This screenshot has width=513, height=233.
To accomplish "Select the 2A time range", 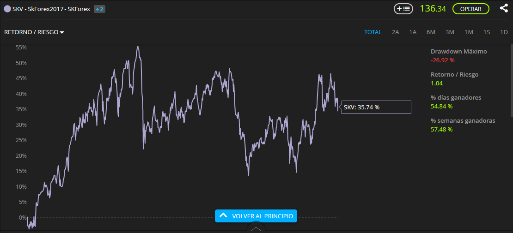I will (395, 32).
